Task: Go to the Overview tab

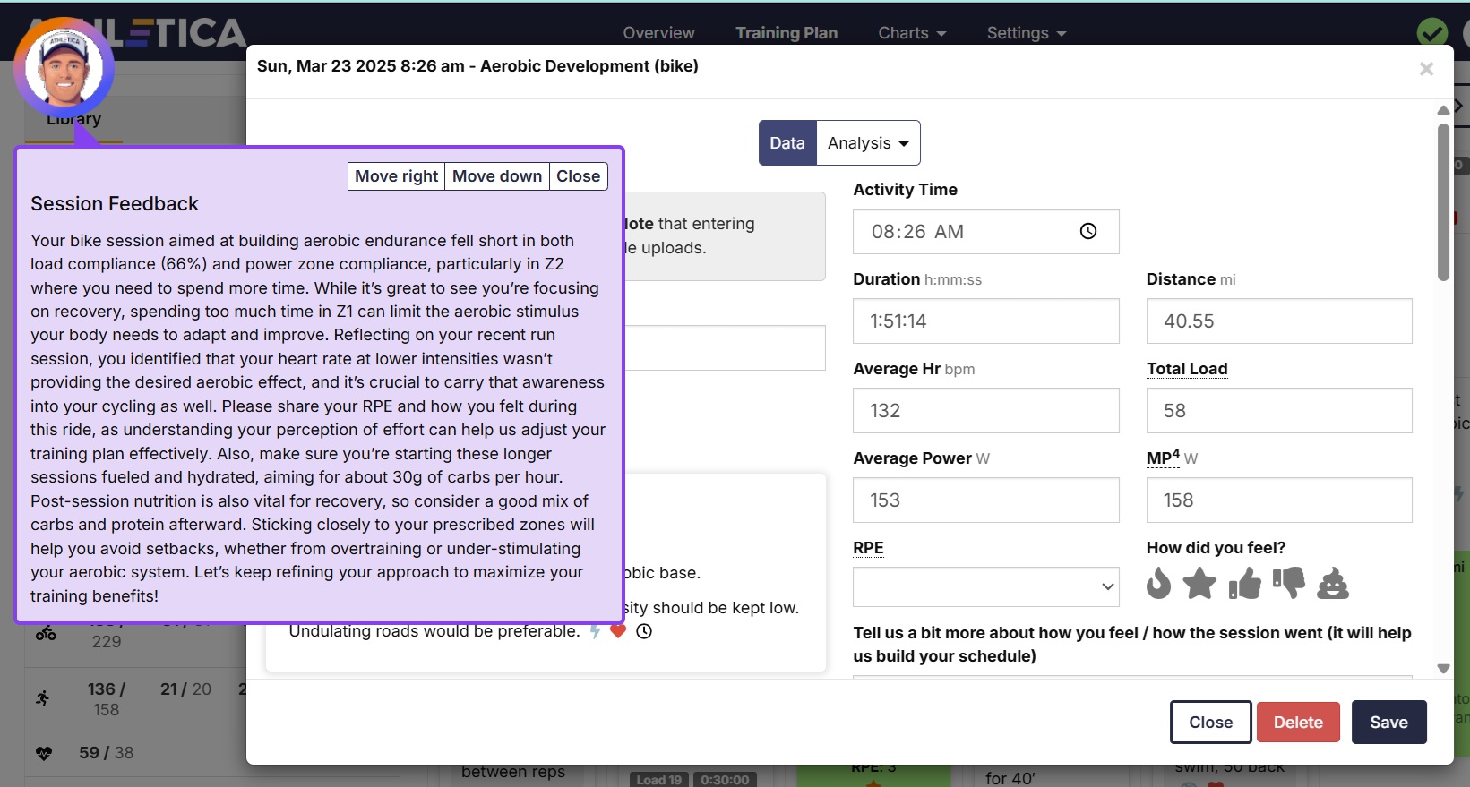Action: coord(658,33)
